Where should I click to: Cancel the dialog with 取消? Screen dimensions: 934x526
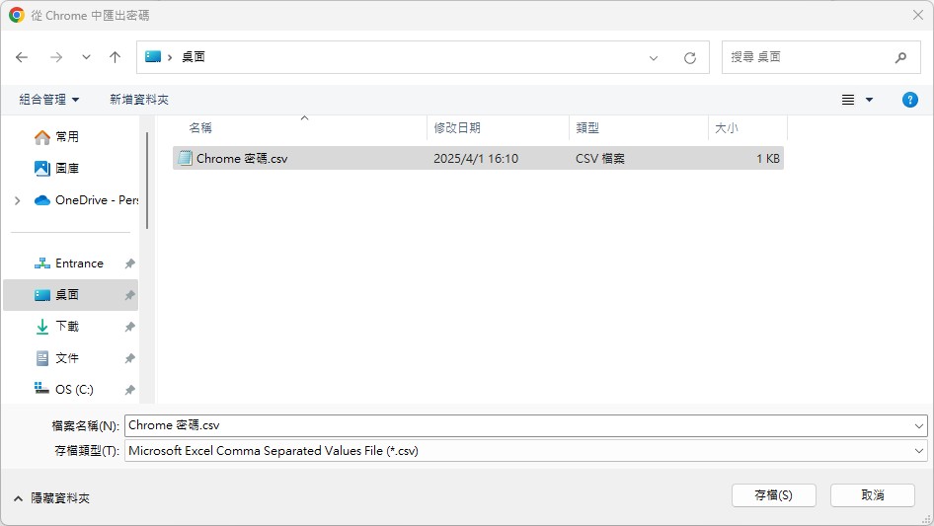click(x=873, y=495)
